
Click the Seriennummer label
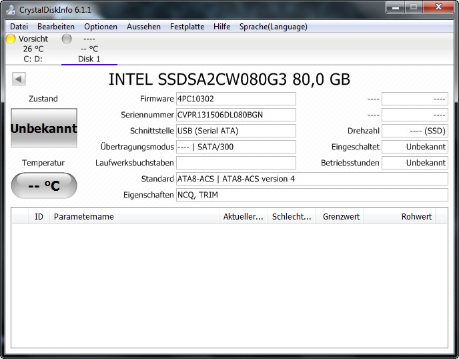pyautogui.click(x=147, y=115)
